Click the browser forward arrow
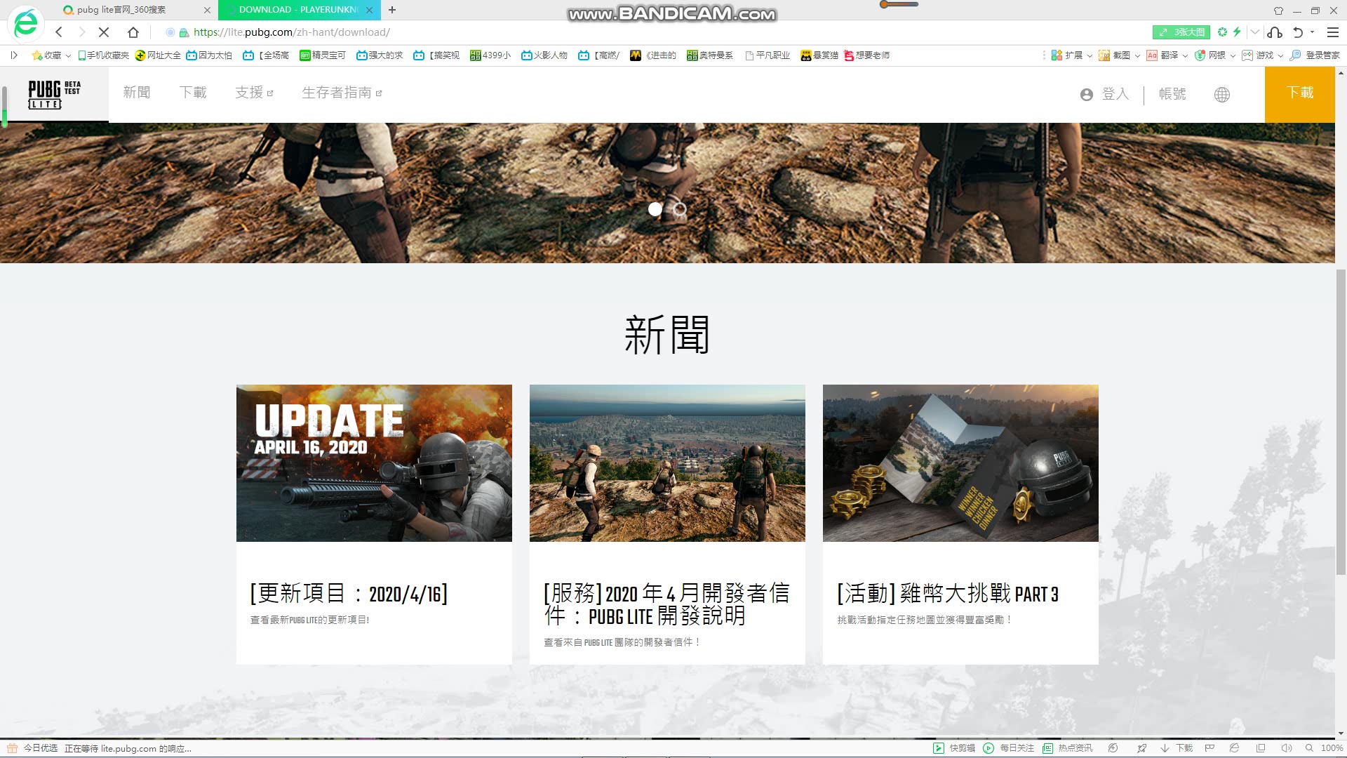Screen dimensions: 1347x758 [81, 32]
